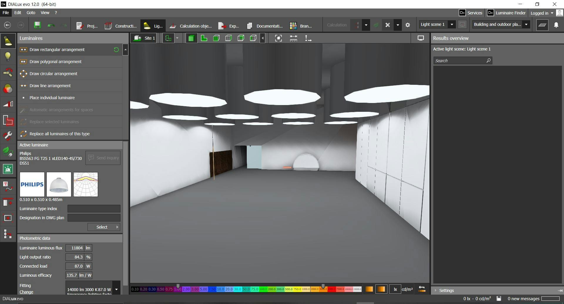Select the zoom to fit view icon
Image resolution: width=564 pixels, height=304 pixels.
tap(278, 38)
